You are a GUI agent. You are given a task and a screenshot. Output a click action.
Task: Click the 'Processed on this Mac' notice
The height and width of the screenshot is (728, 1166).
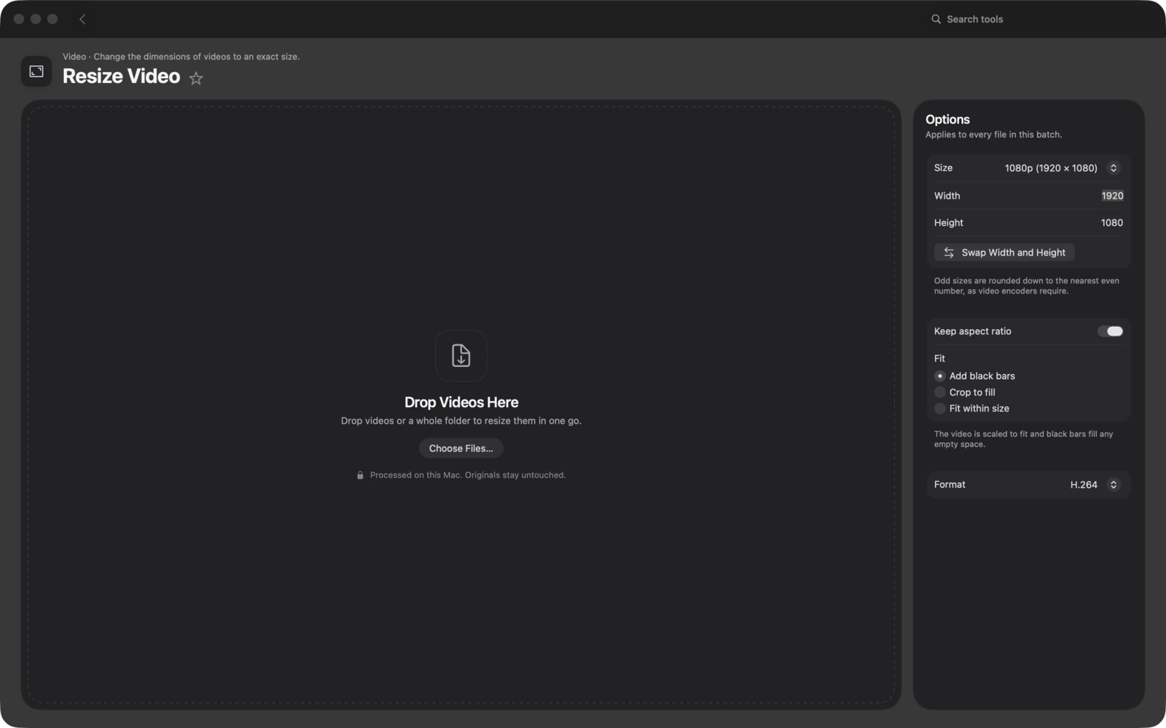tap(467, 475)
